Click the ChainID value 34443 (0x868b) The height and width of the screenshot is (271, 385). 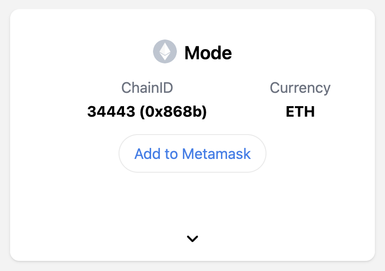148,111
